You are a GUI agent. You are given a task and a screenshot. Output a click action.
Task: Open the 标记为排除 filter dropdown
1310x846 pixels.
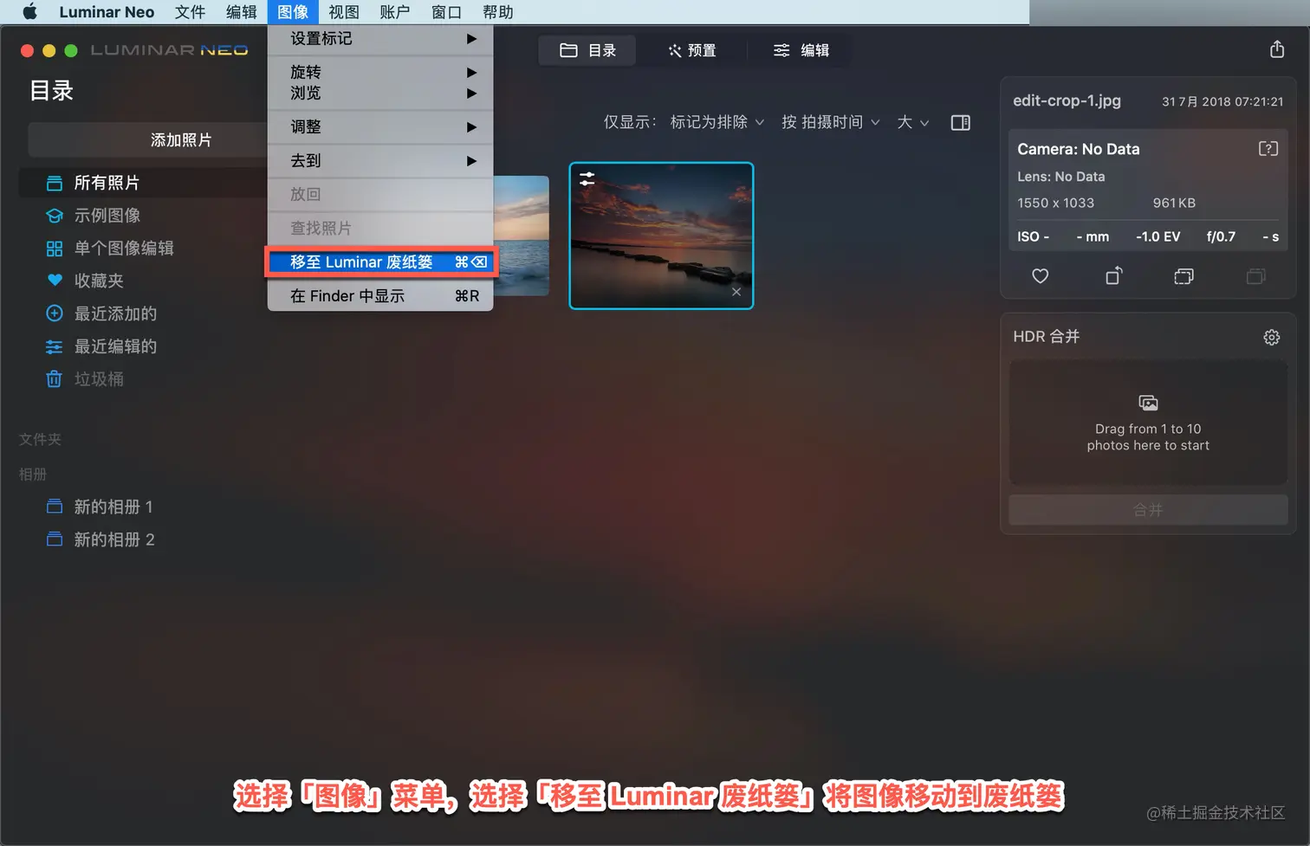[717, 122]
